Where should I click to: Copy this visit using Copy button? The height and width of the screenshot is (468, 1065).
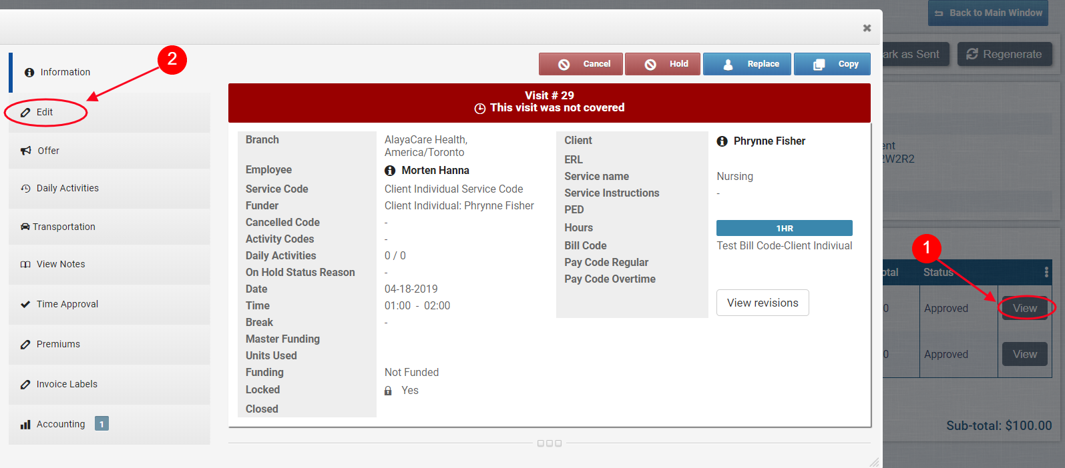832,64
